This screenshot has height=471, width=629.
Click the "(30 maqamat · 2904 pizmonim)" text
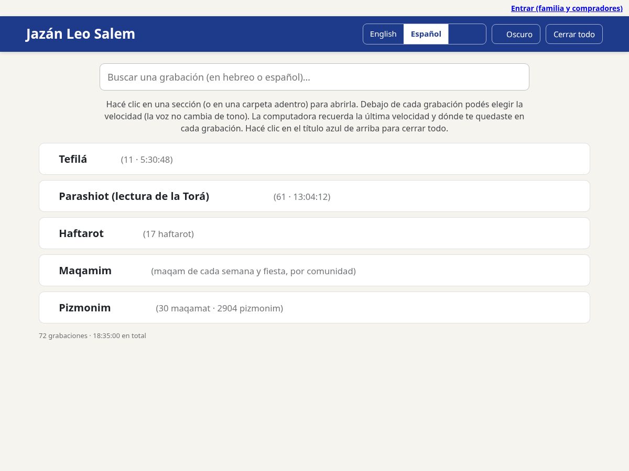pyautogui.click(x=219, y=308)
